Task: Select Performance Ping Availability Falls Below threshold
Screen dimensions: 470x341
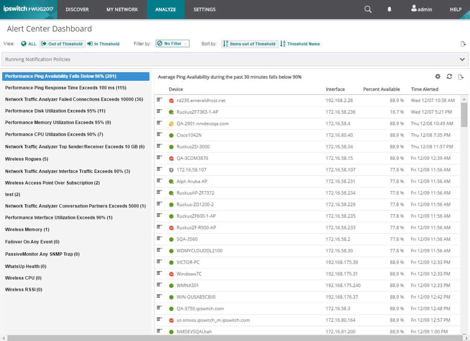Action: click(x=76, y=76)
